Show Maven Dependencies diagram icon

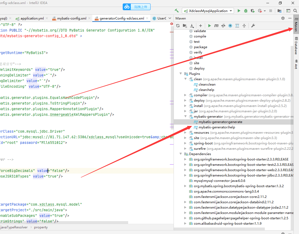click(x=237, y=26)
